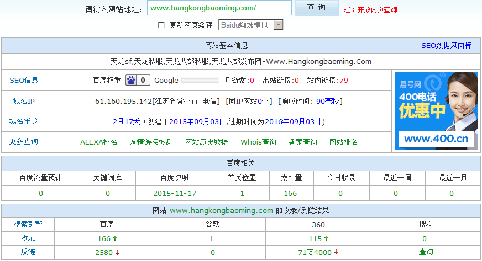Click the 同IP网站 count 0个
The height and width of the screenshot is (261, 482).
(x=263, y=101)
